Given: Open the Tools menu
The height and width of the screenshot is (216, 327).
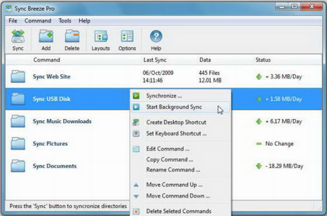Looking at the screenshot, I should (x=65, y=21).
